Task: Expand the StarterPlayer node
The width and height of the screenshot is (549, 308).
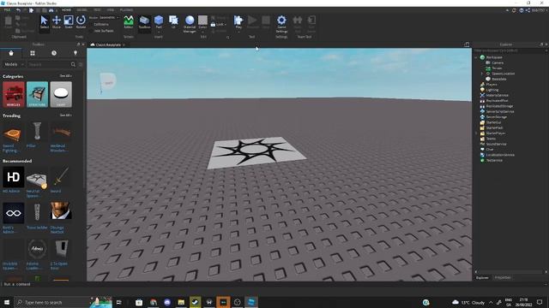Action: click(476, 133)
